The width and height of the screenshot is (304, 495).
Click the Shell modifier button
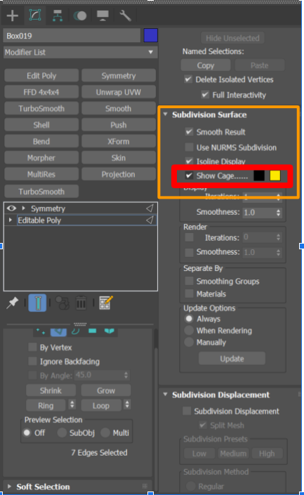click(x=41, y=125)
